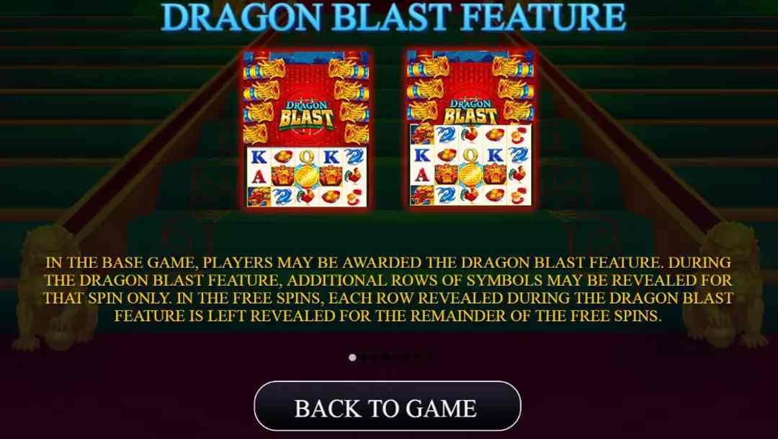The width and height of the screenshot is (778, 439).
Task: Click the Back to Game button
Action: point(388,407)
